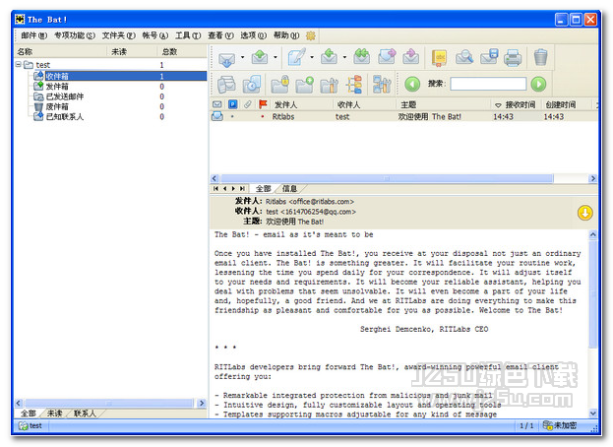The width and height of the screenshot is (613, 447).
Task: Select the 已知联系人 known contacts folder
Action: (65, 116)
